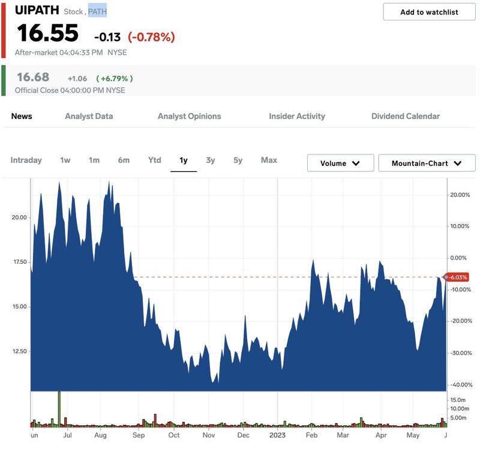Screen dimensions: 480x450
Task: Click the UIPATH stock name heading
Action: coord(37,10)
